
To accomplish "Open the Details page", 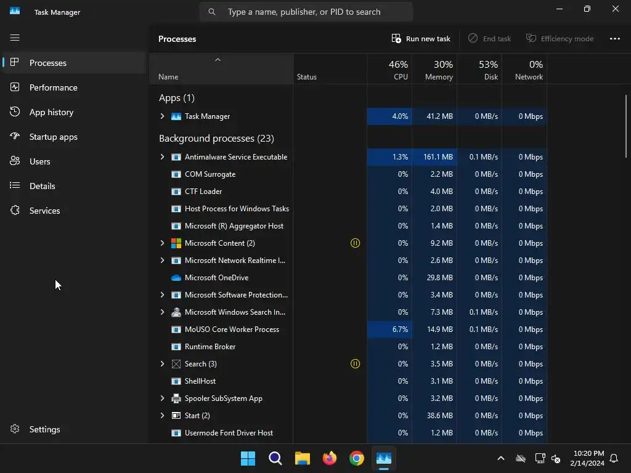I will pyautogui.click(x=74, y=186).
